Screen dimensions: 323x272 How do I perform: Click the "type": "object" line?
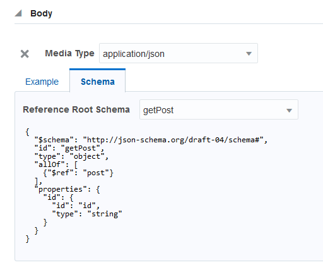[x=71, y=156]
